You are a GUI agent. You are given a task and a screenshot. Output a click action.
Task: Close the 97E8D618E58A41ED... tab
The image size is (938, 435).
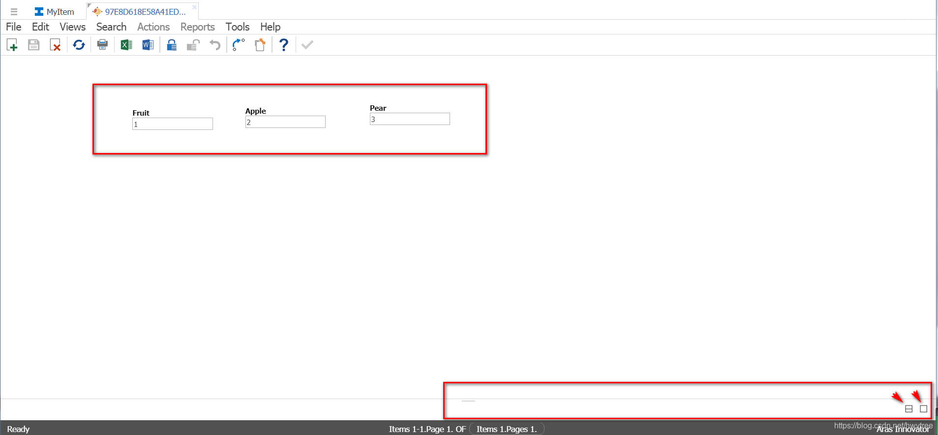pyautogui.click(x=194, y=7)
